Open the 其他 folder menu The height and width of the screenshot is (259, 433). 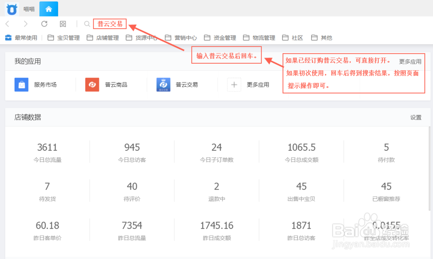point(322,38)
